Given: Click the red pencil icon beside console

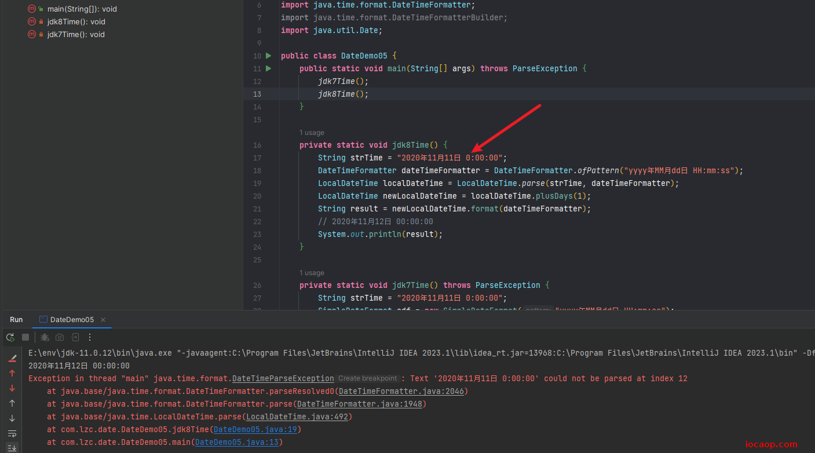Looking at the screenshot, I should [x=12, y=358].
